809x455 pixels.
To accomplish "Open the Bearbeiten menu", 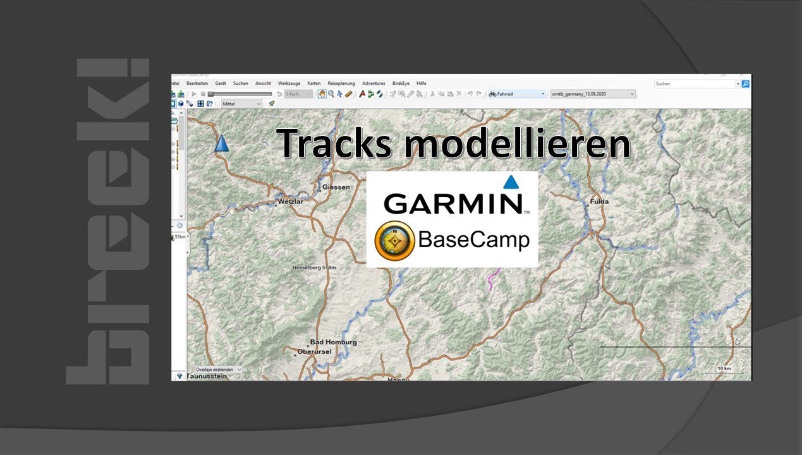I will pyautogui.click(x=197, y=83).
